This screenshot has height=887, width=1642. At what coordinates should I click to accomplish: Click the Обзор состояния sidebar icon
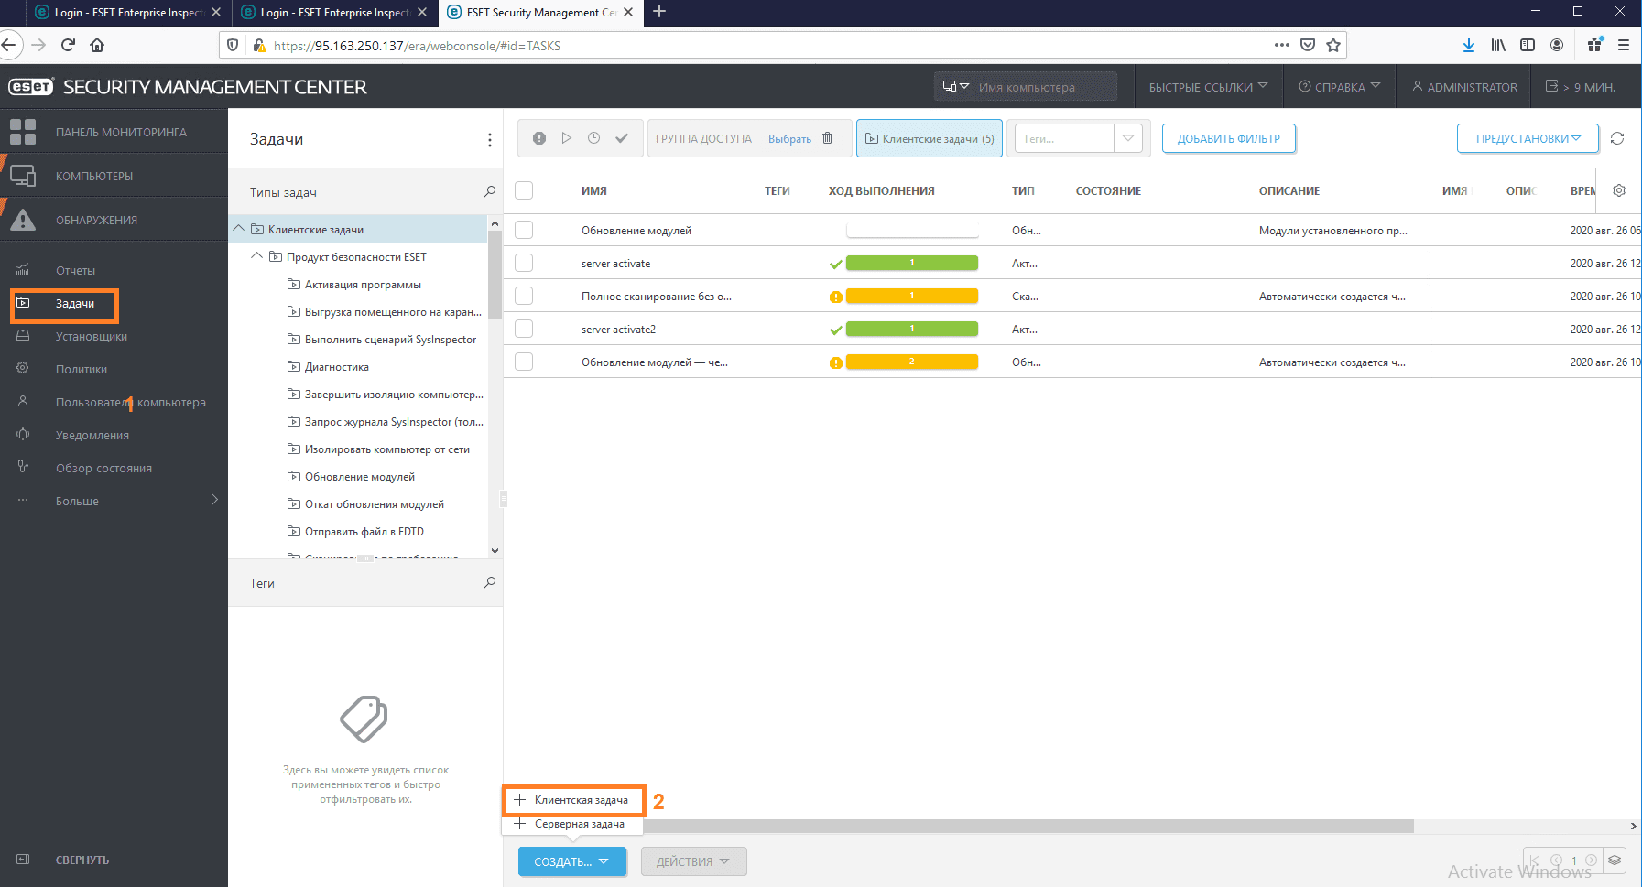(x=23, y=468)
